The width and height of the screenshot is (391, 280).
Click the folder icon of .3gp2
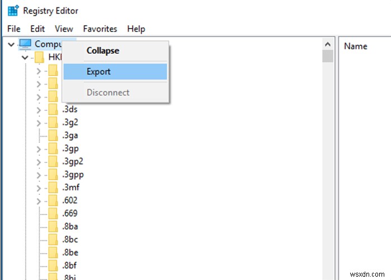tap(53, 161)
